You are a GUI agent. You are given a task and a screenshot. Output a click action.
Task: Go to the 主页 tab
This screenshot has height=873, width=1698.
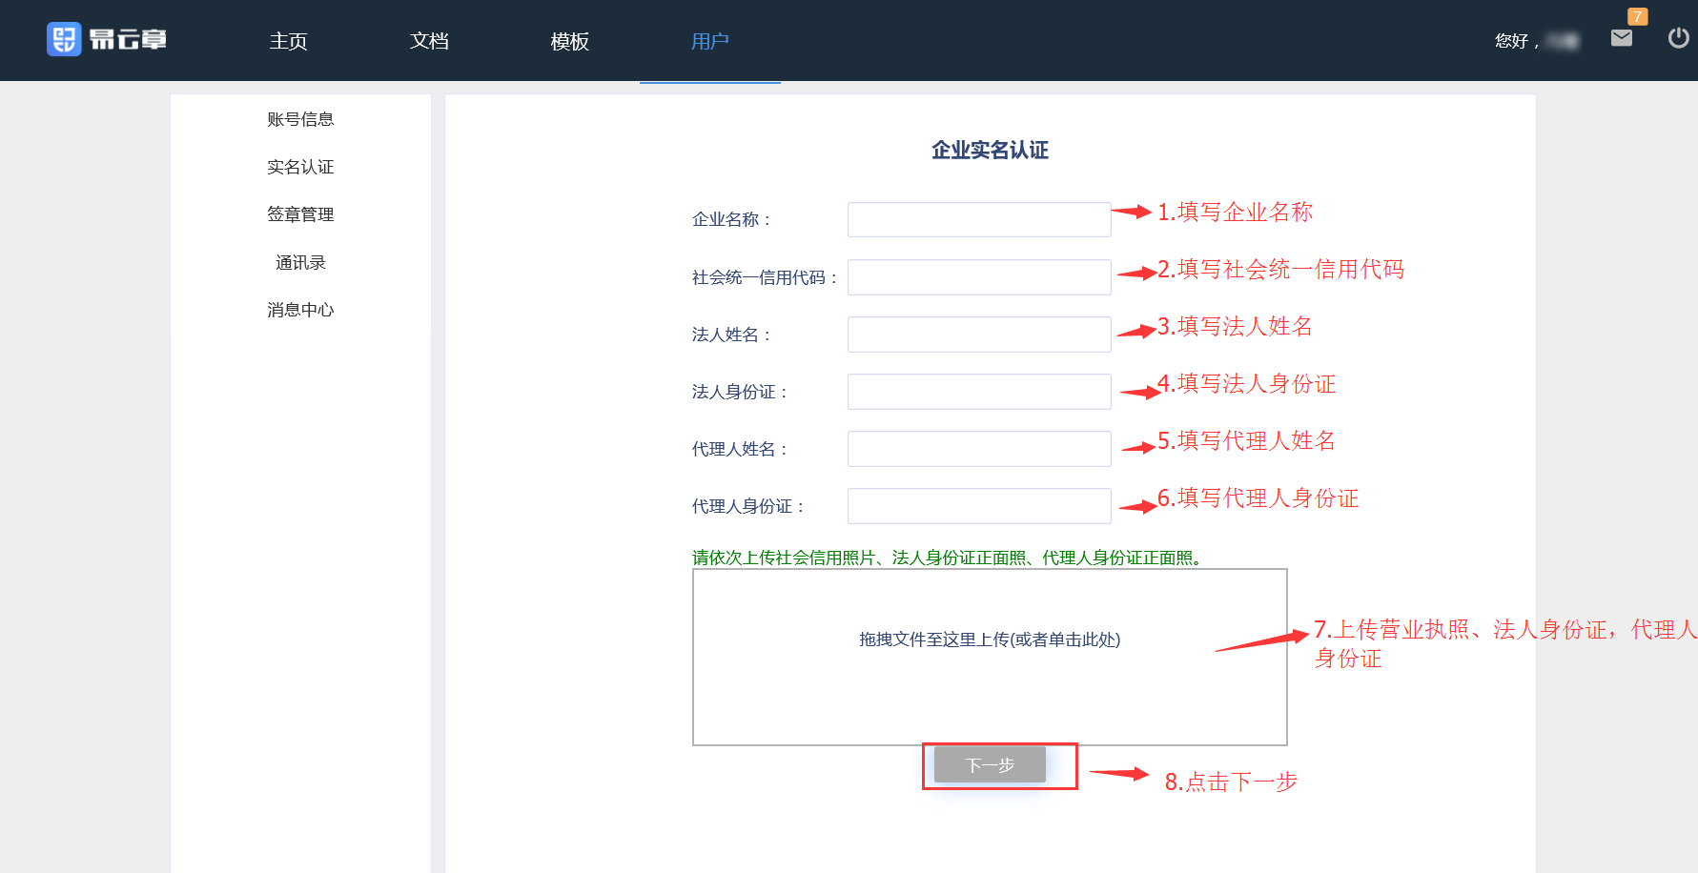[x=288, y=41]
